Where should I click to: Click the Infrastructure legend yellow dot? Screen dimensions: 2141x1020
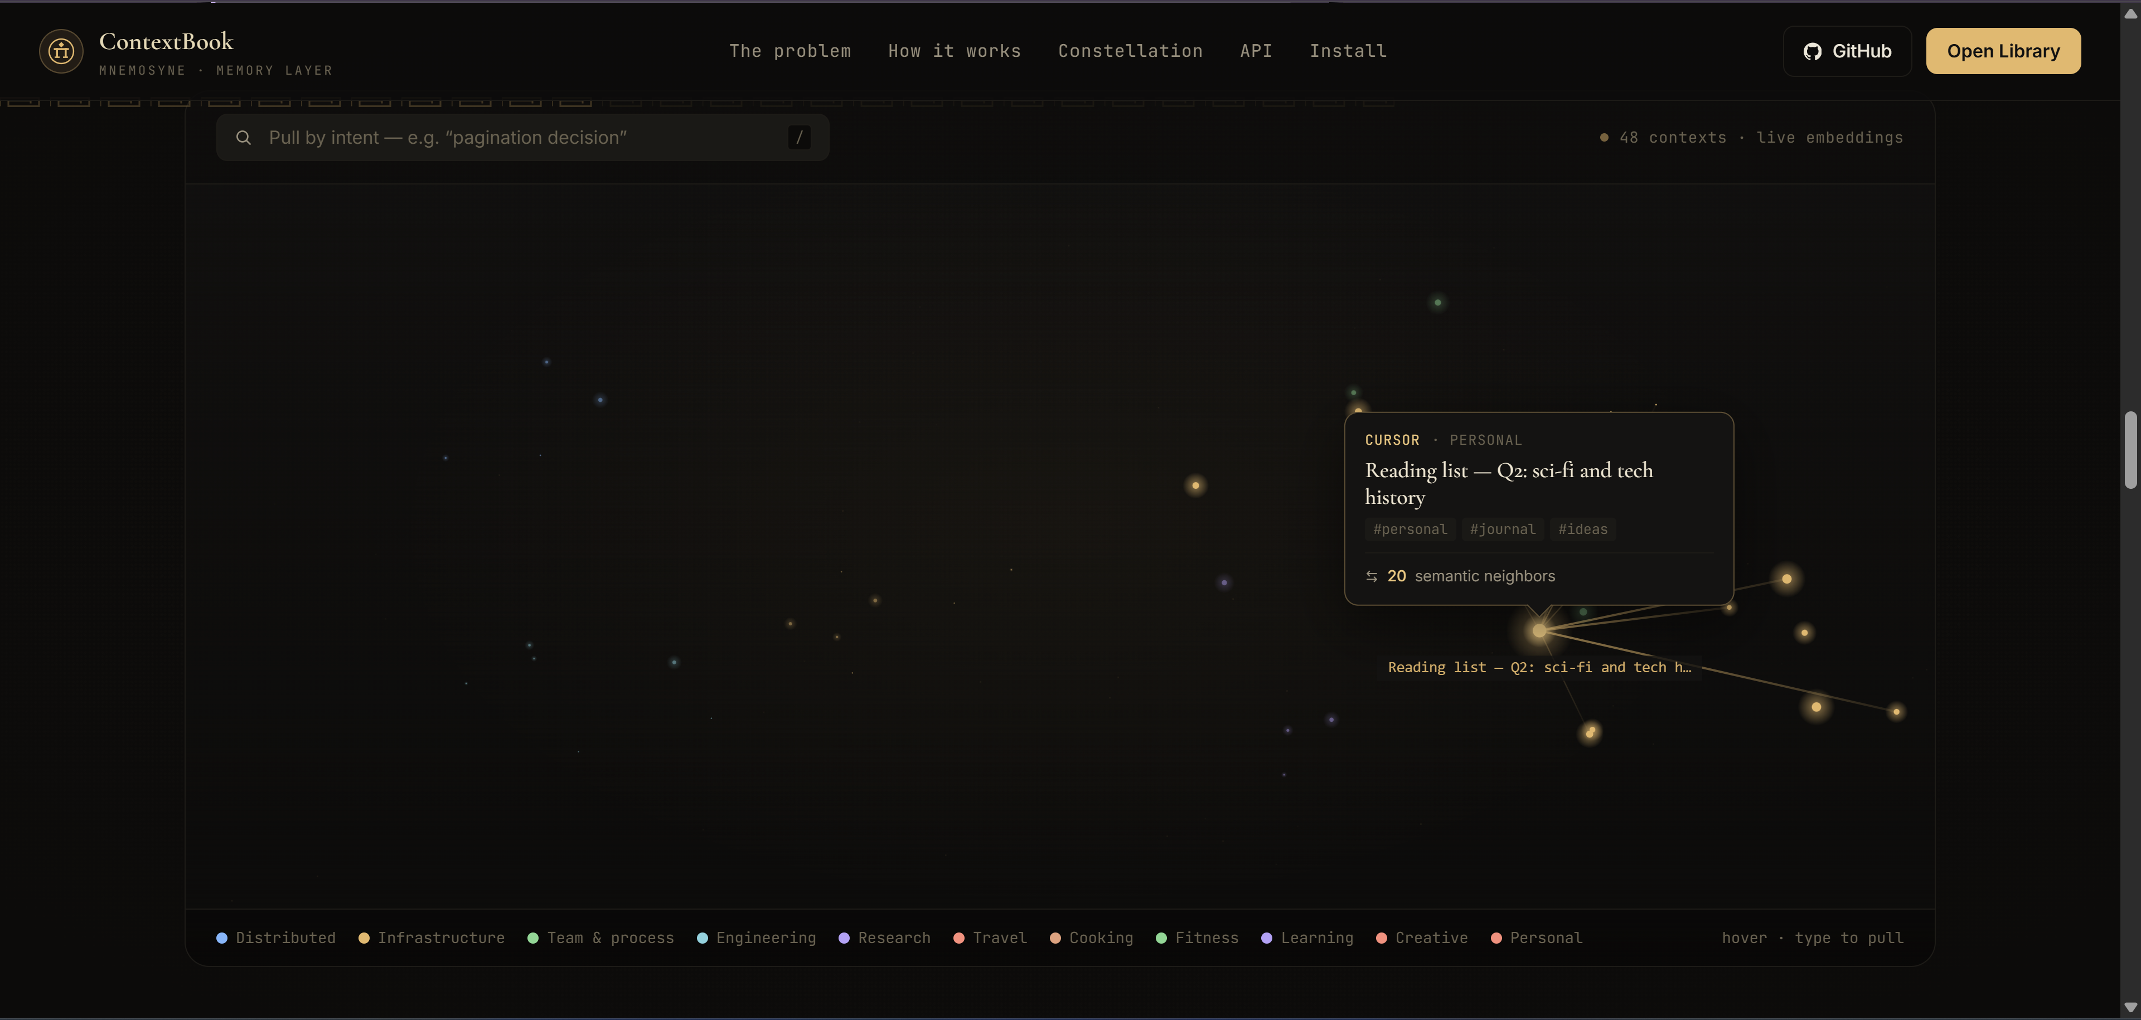tap(363, 938)
